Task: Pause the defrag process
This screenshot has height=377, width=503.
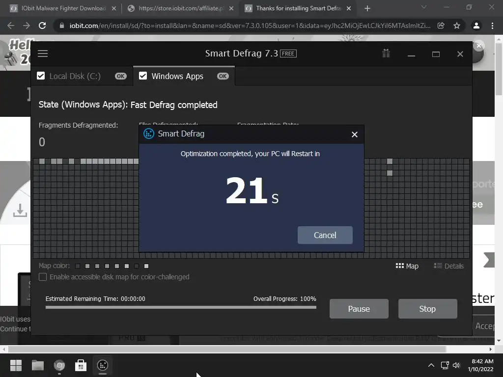Action: coord(359,309)
